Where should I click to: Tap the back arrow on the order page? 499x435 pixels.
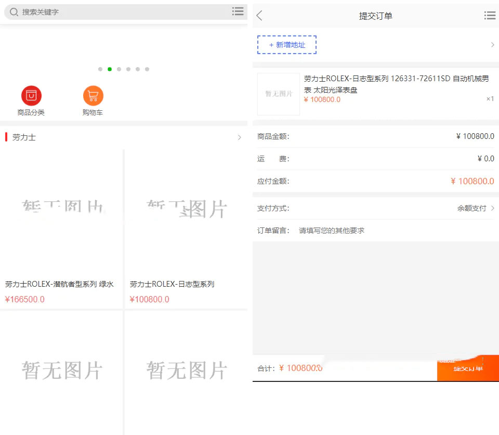(259, 16)
